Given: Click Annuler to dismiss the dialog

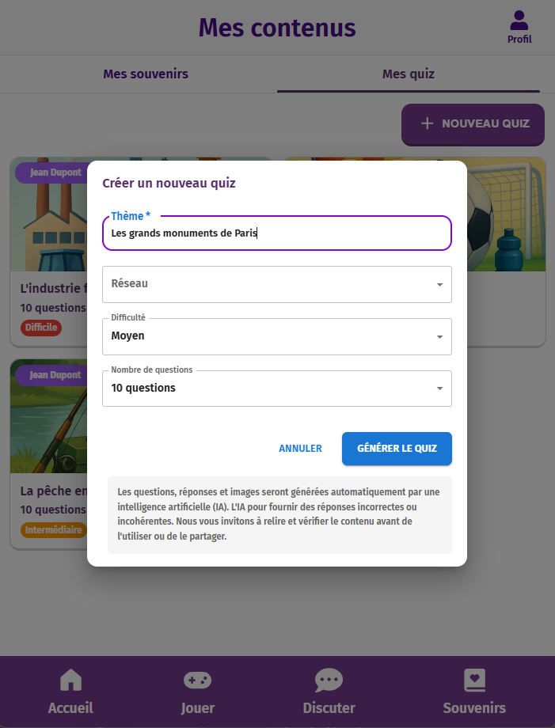Looking at the screenshot, I should [x=300, y=448].
